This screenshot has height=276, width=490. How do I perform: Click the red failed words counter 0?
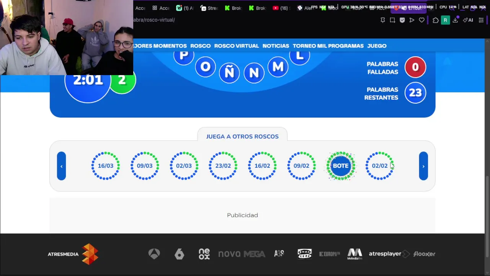click(415, 67)
